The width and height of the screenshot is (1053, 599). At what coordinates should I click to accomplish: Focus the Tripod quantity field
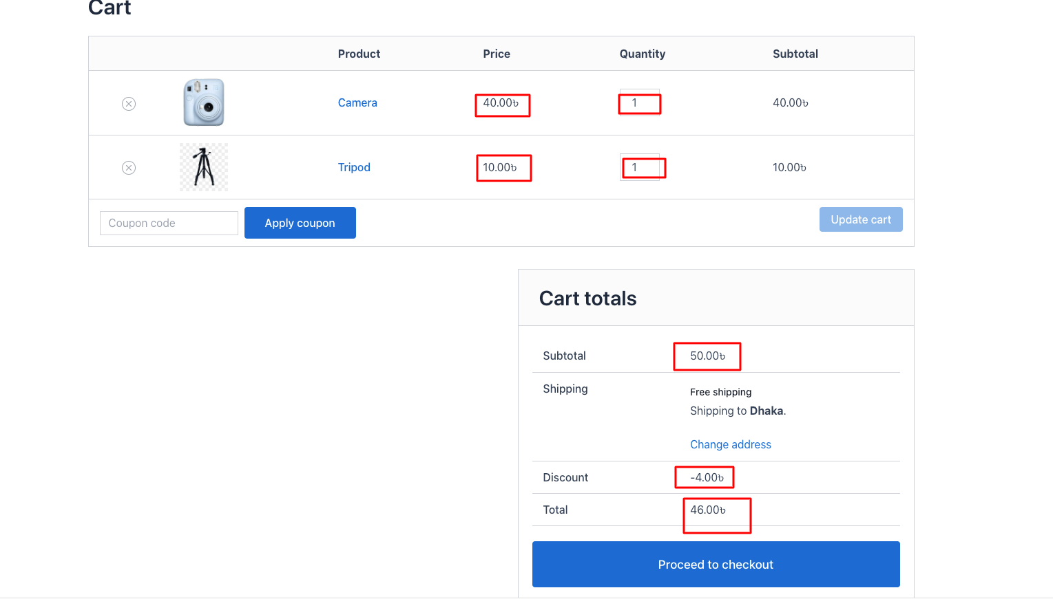tap(640, 167)
